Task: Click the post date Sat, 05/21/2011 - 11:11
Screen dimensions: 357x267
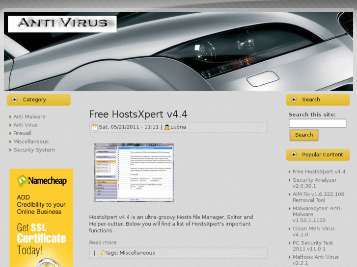Action: click(x=129, y=127)
